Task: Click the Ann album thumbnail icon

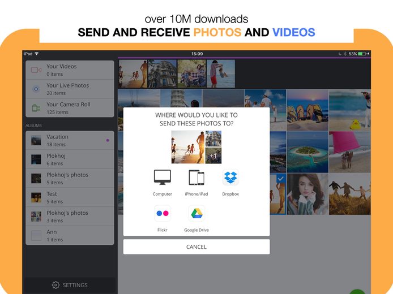Action: [x=36, y=235]
